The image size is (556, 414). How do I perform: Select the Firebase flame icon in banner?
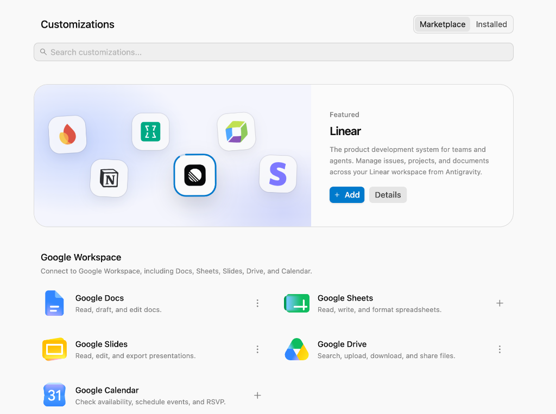(68, 135)
